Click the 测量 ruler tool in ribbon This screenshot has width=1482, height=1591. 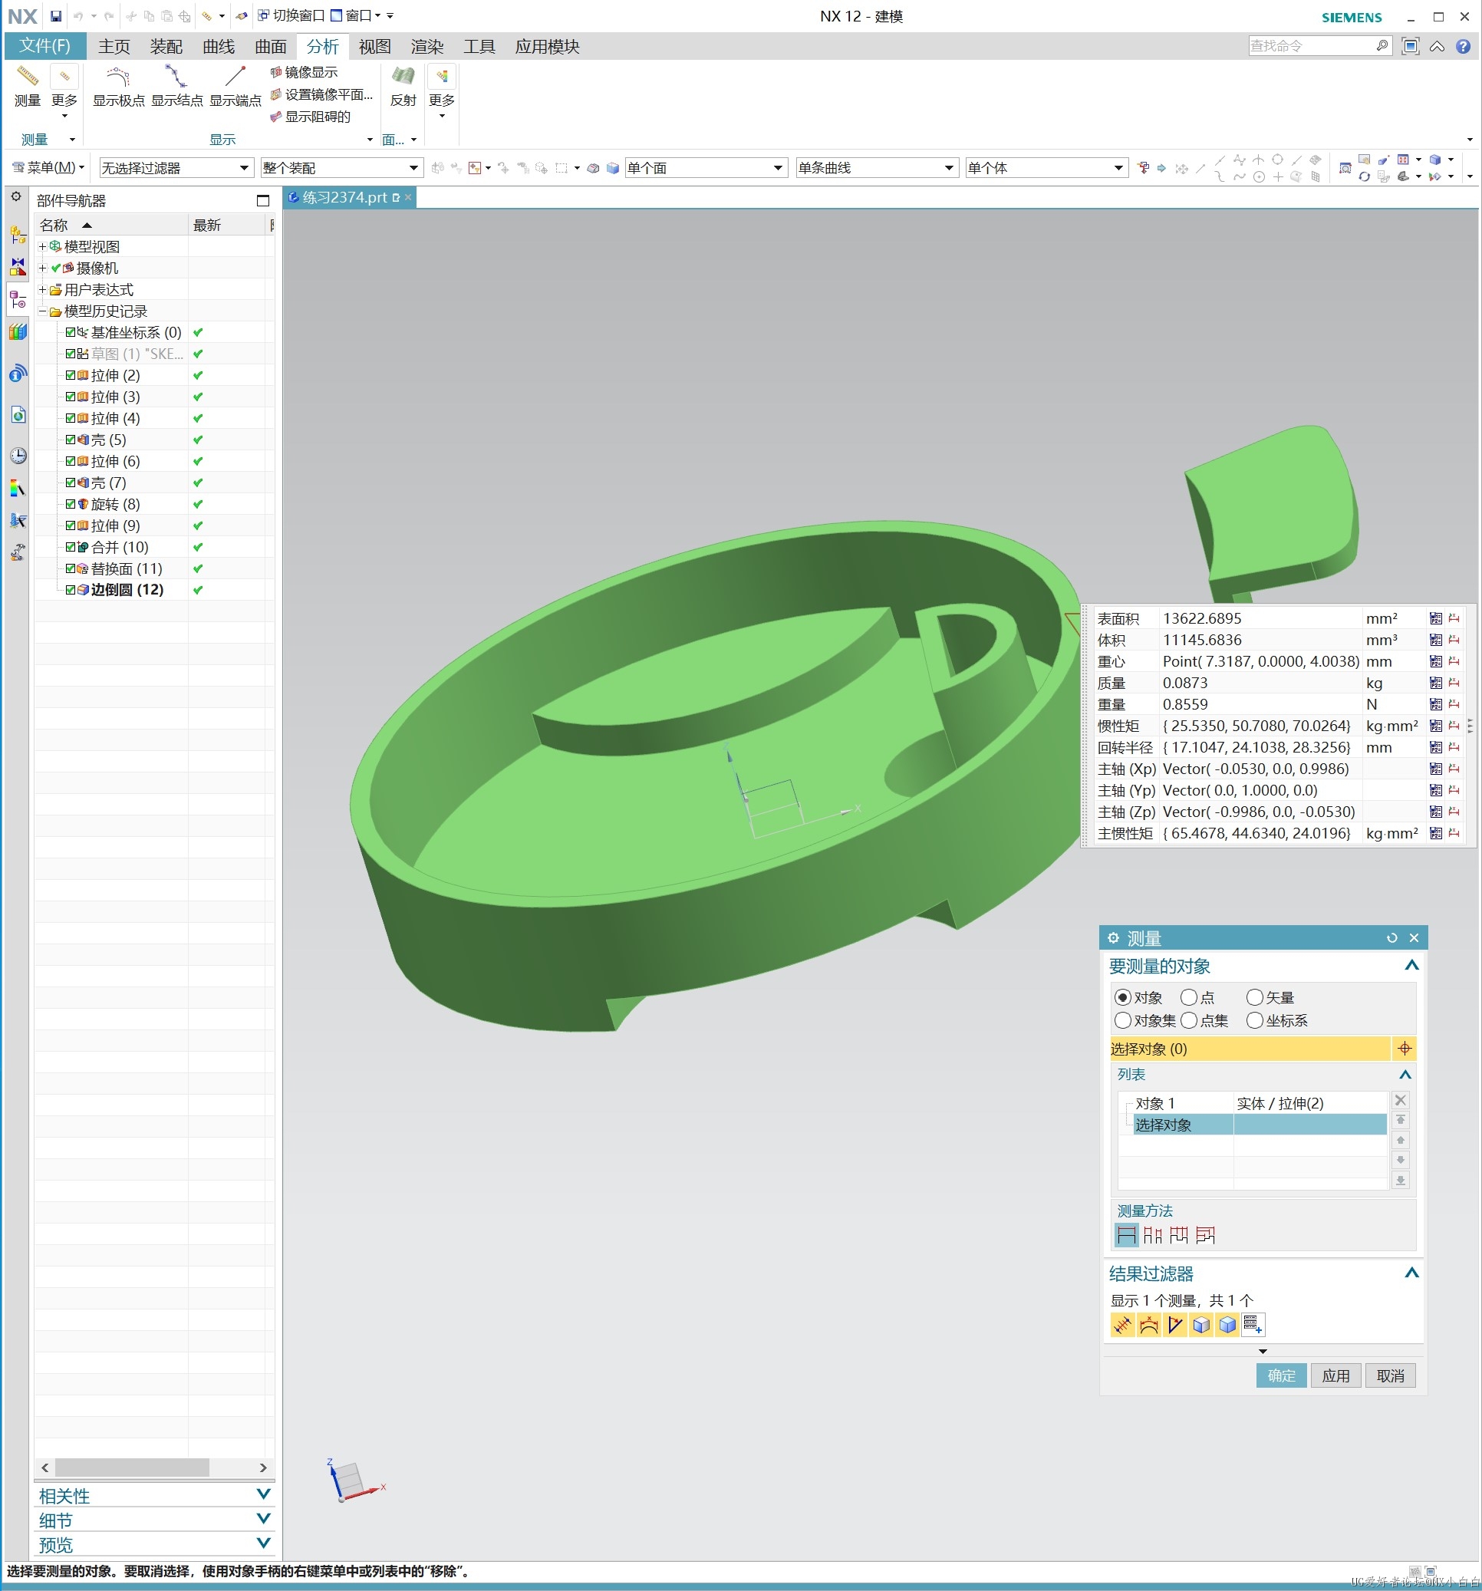[x=27, y=87]
